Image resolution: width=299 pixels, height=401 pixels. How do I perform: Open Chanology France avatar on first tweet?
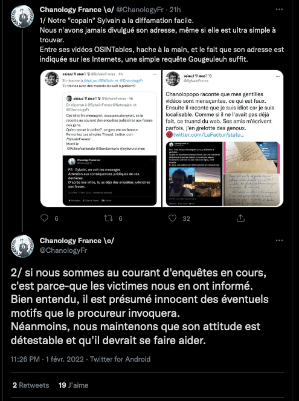(22, 16)
